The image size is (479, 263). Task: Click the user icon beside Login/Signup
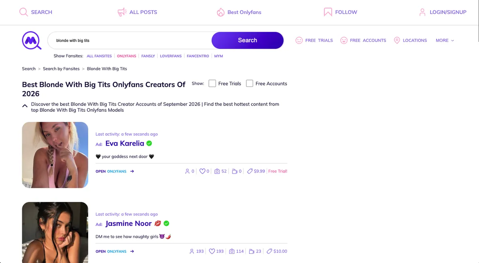pos(422,12)
